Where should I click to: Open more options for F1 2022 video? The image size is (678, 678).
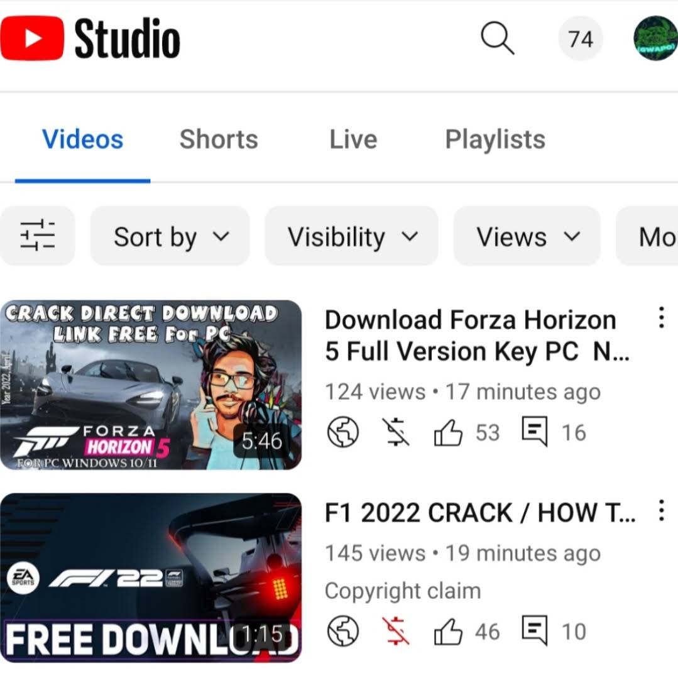(660, 511)
